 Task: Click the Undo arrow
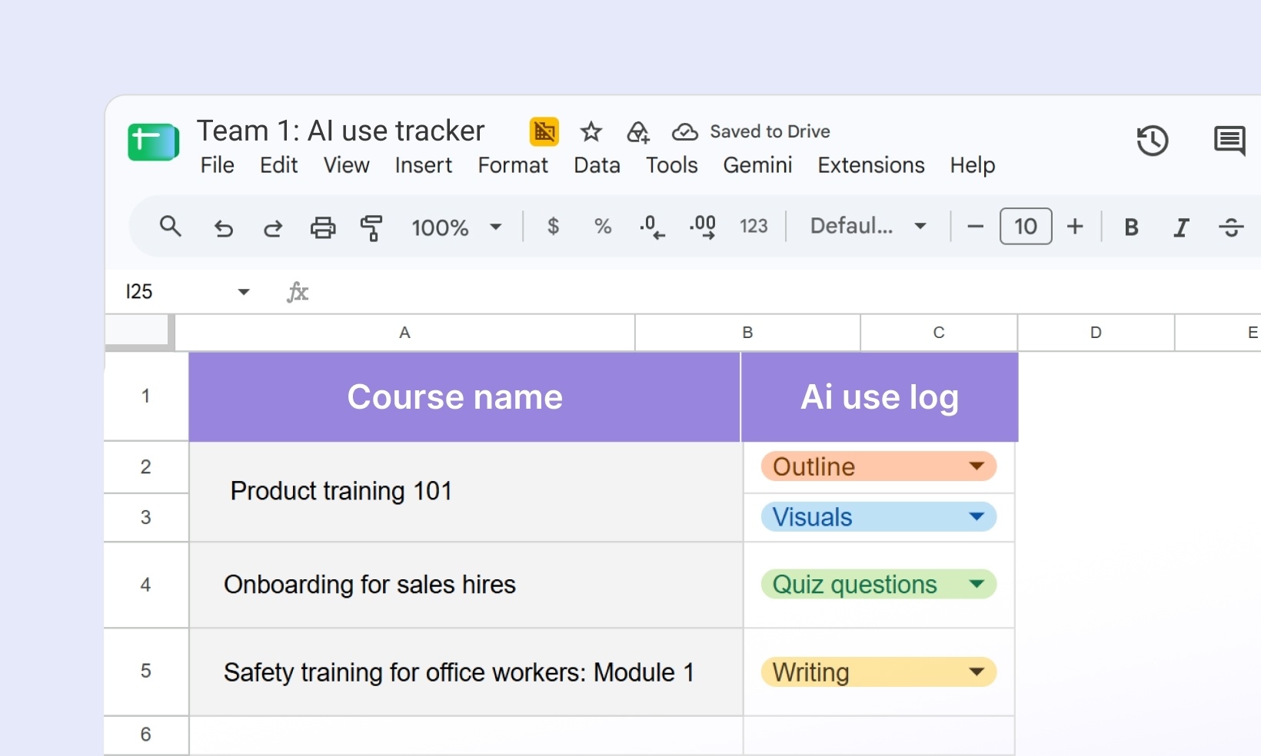pyautogui.click(x=223, y=227)
